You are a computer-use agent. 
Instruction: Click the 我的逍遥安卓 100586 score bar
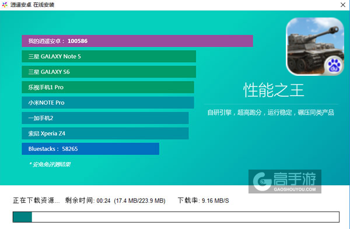[x=137, y=41]
